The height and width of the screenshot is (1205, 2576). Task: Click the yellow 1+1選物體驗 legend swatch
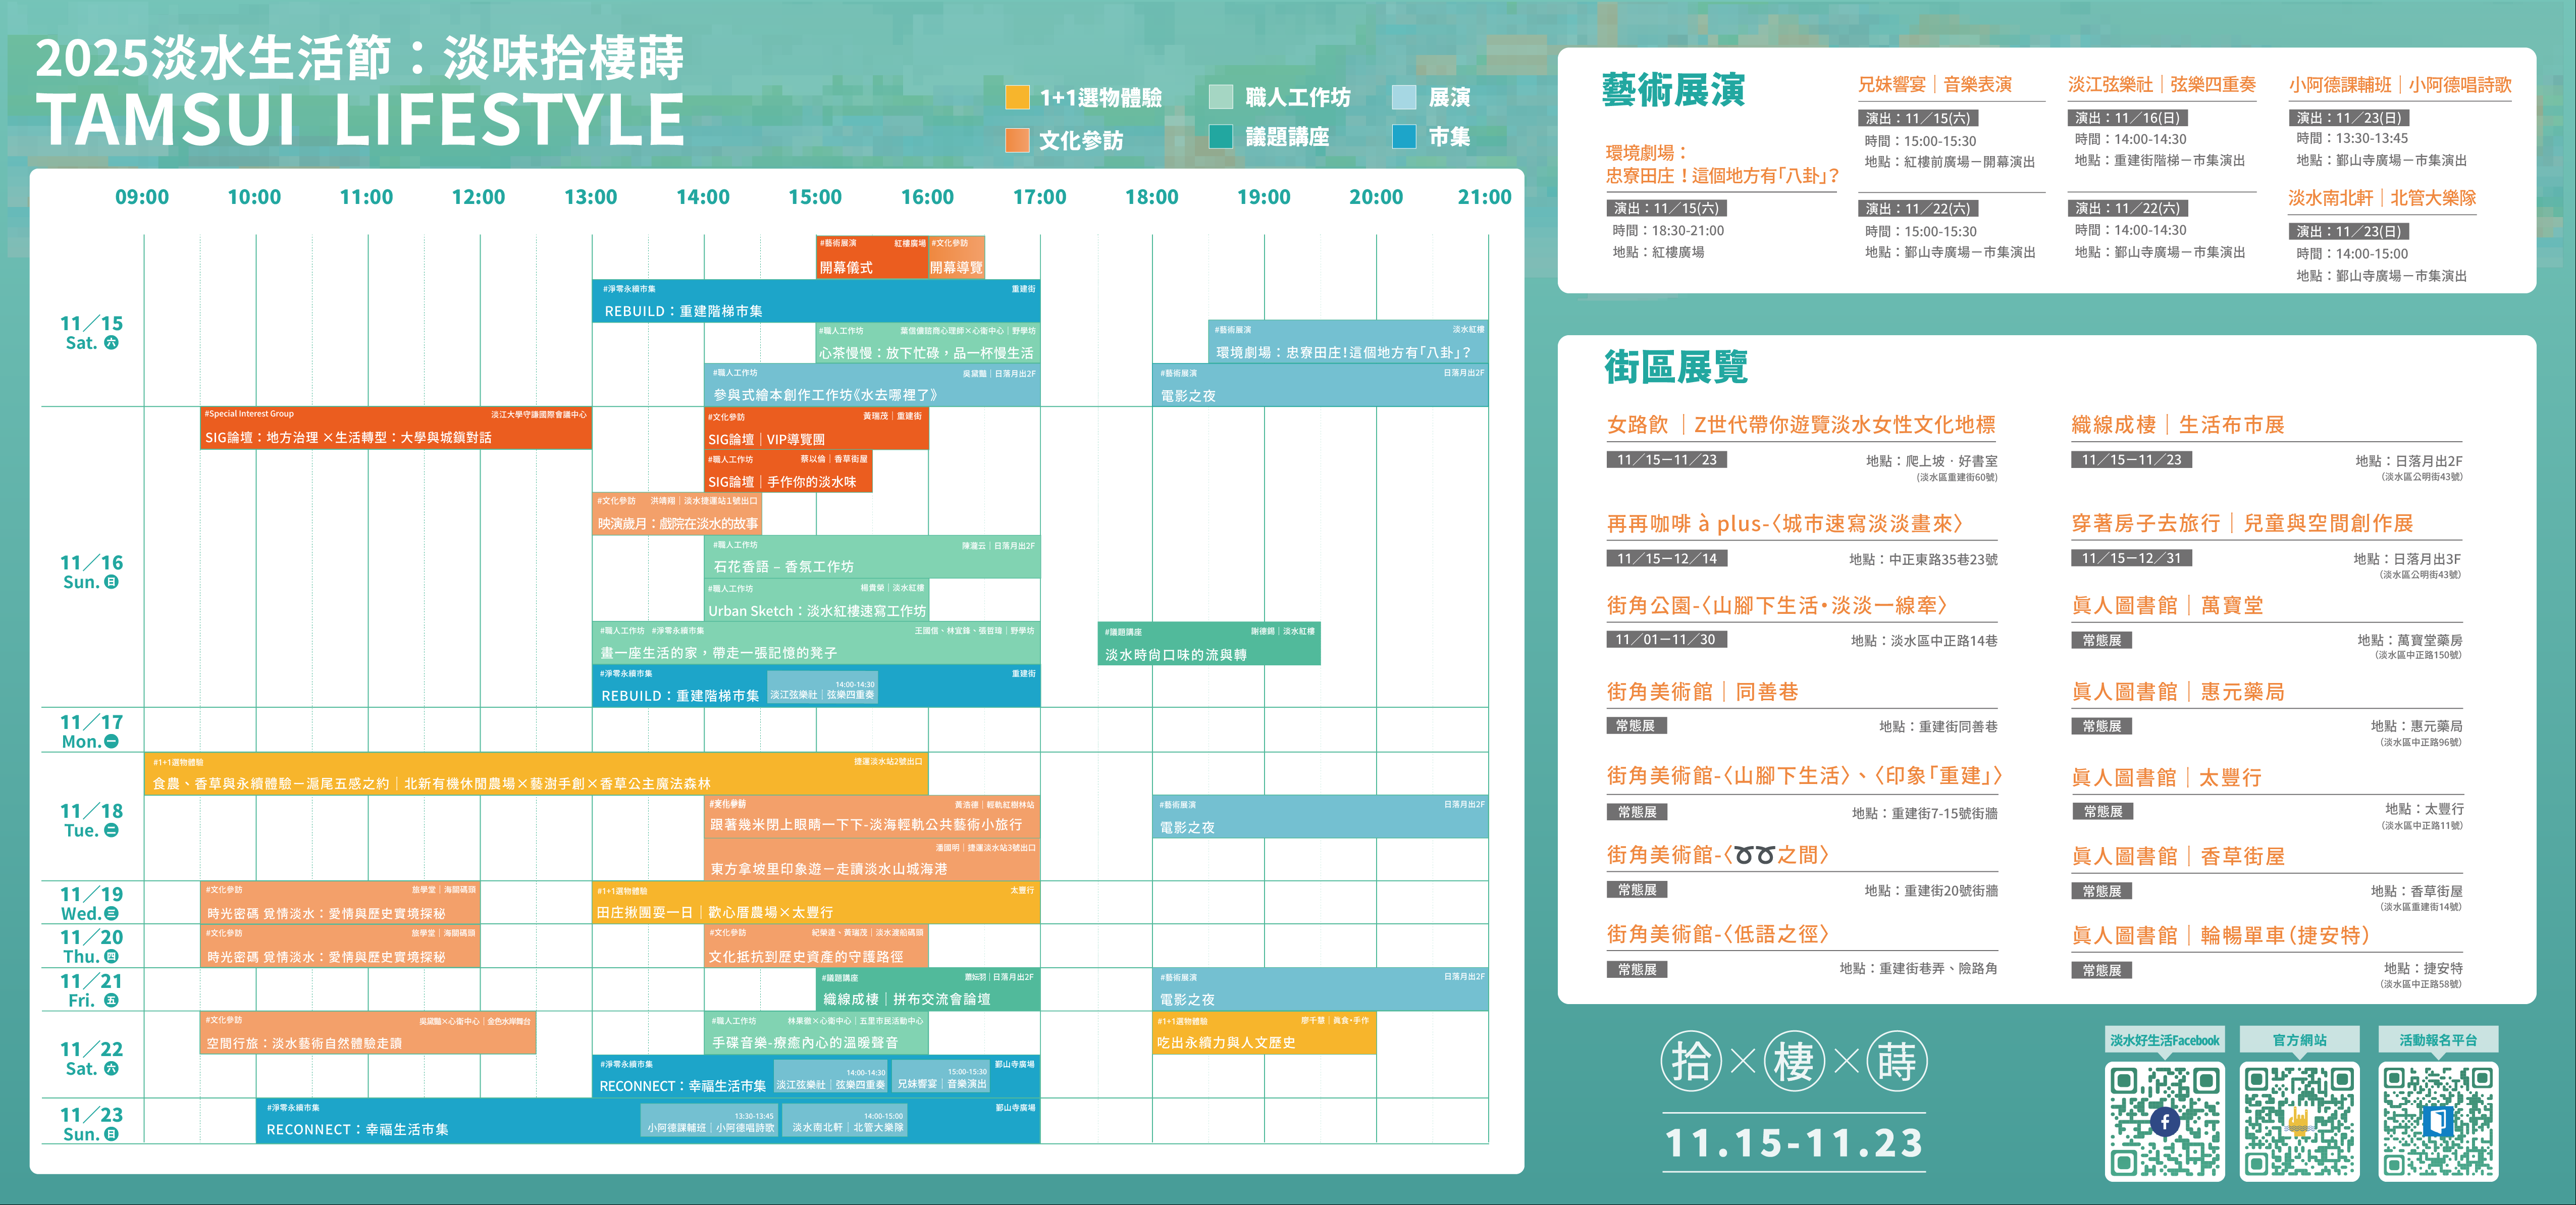click(x=1017, y=97)
